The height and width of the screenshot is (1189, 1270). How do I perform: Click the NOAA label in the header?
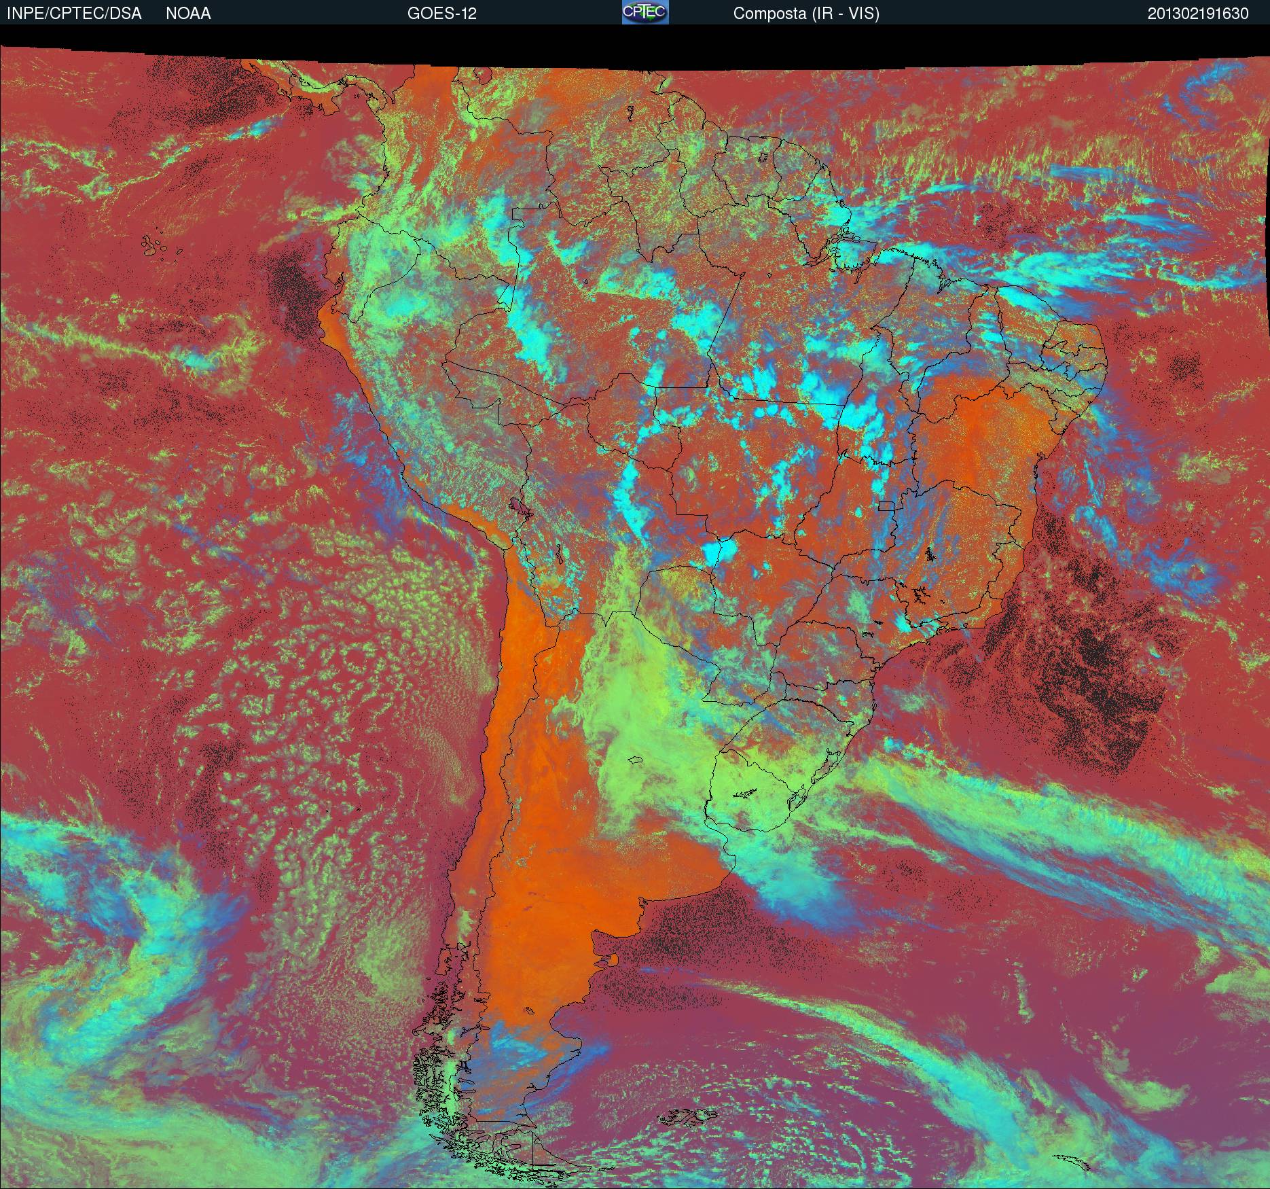pyautogui.click(x=188, y=14)
